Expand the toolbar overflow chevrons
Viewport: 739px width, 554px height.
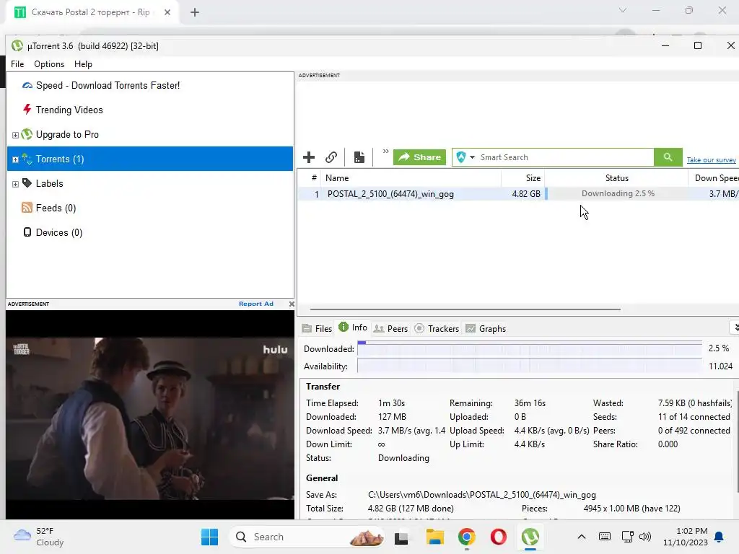(385, 151)
